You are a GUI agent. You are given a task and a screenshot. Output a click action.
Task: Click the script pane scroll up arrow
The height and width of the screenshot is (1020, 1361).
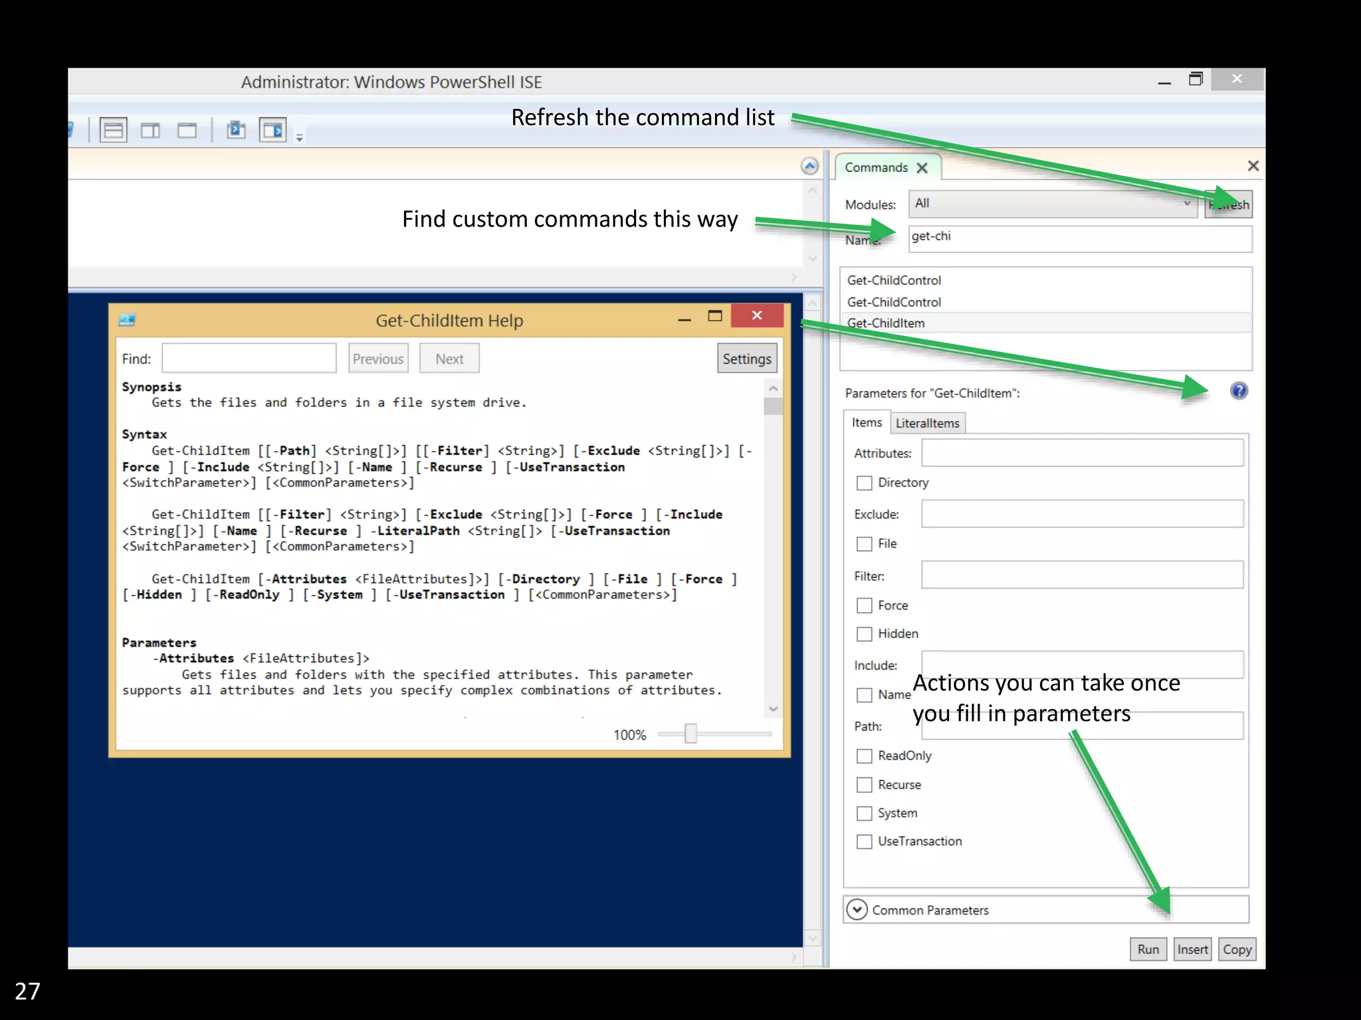812,191
